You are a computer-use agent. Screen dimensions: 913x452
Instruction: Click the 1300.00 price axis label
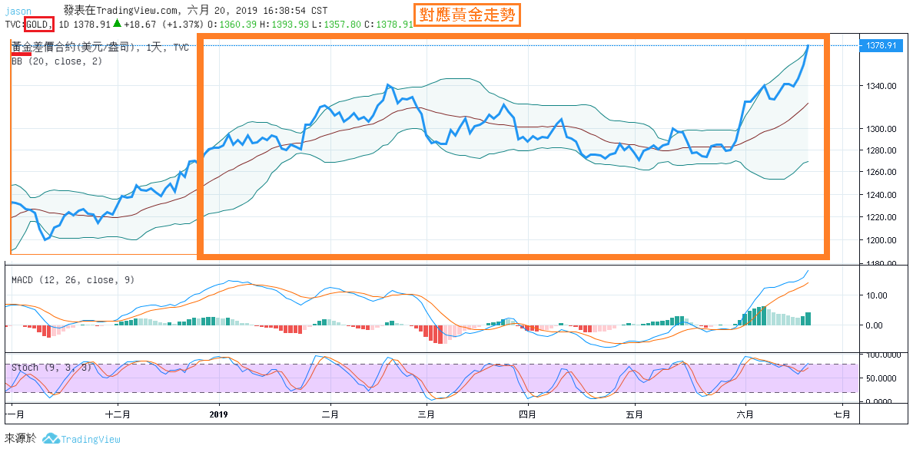(879, 129)
